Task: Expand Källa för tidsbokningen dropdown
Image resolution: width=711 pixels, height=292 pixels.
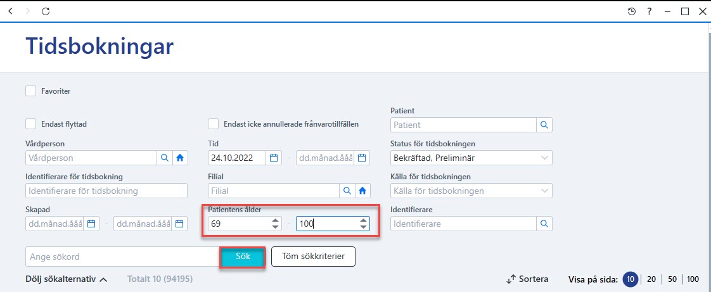Action: [471, 191]
